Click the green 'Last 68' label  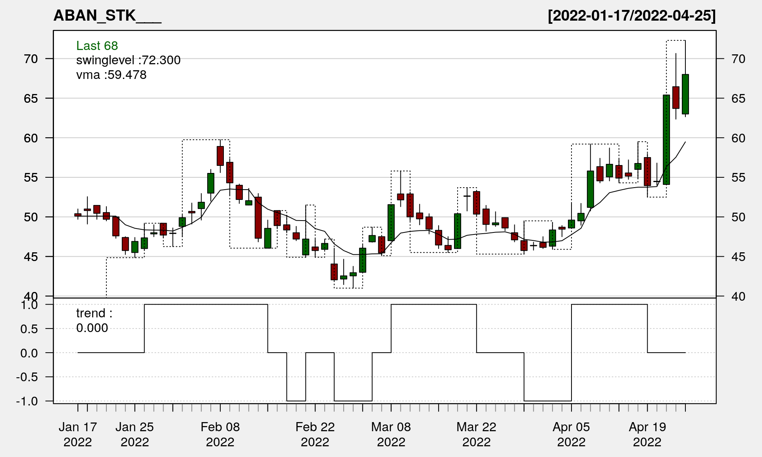[x=97, y=46]
